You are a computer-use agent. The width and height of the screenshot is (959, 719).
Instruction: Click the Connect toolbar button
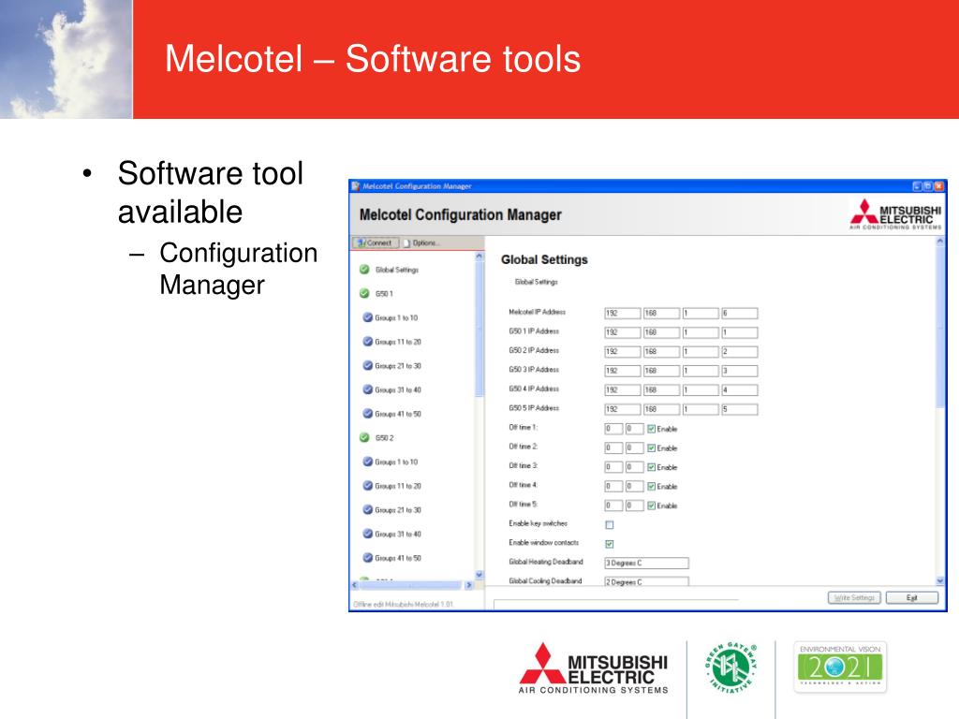point(376,242)
